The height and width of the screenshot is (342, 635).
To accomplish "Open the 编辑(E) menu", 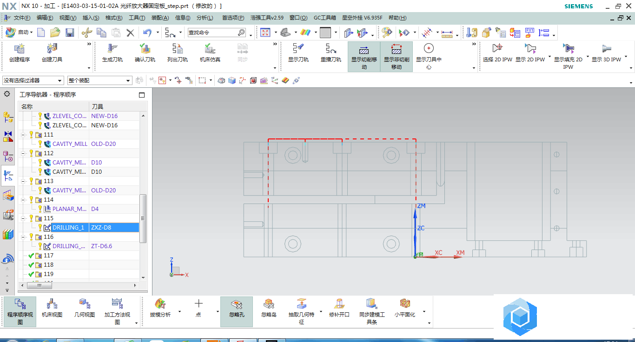I will point(45,18).
